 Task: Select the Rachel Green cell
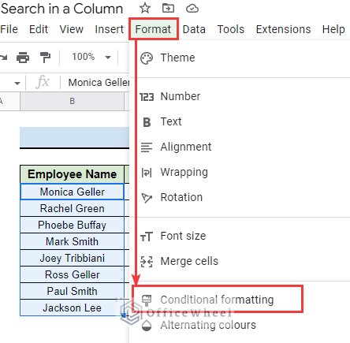[x=72, y=208]
